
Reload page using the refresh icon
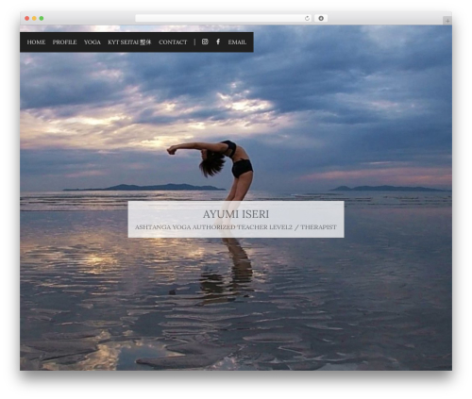(307, 19)
